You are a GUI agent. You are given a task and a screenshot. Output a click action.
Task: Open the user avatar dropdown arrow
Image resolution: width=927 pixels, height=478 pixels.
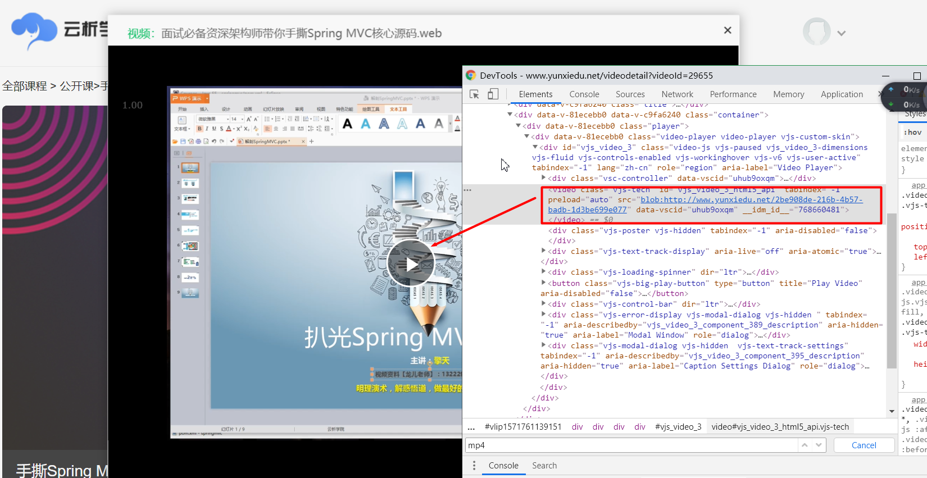pos(841,33)
